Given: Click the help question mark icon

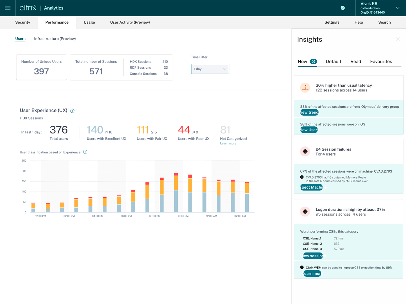Looking at the screenshot, I should [342, 8].
